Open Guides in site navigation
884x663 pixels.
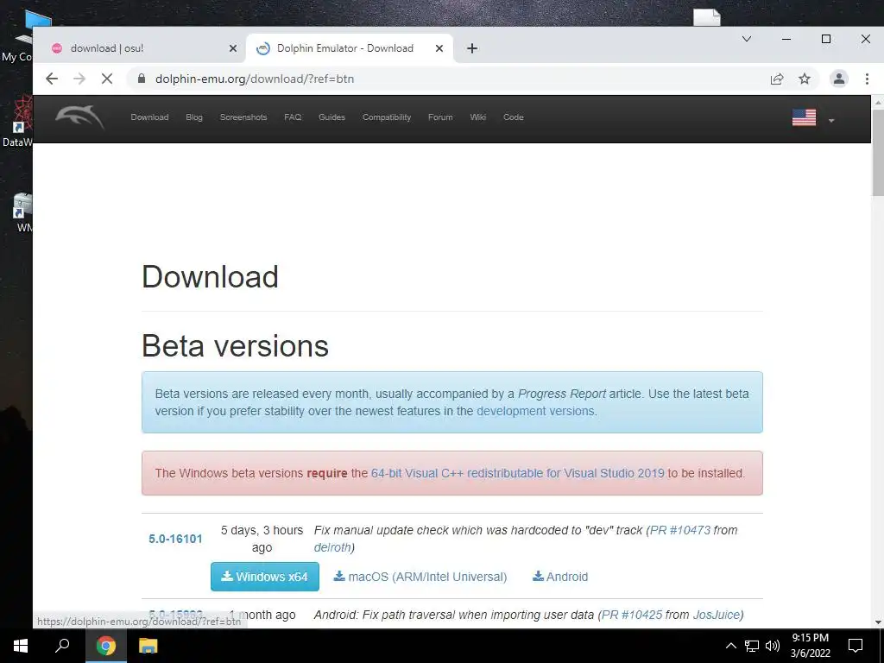[x=331, y=117]
